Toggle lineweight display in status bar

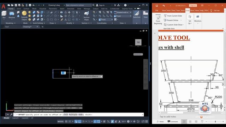pos(105,121)
